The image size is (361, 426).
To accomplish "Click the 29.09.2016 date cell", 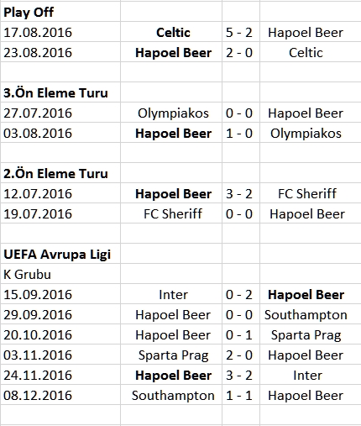I will [60, 314].
